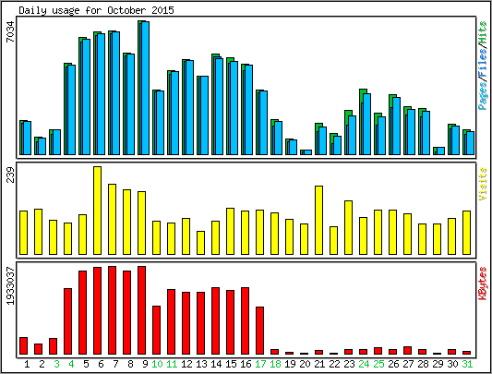The image size is (492, 374).
Task: Click the day 21 yellow visits bar
Action: [318, 220]
